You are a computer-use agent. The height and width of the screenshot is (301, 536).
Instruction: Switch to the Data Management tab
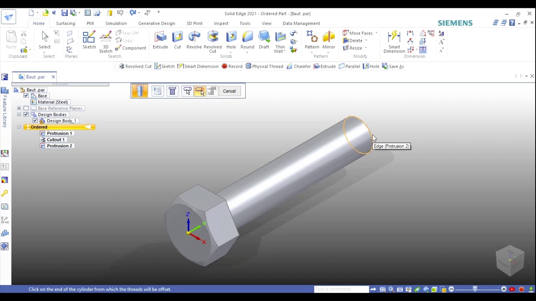(301, 23)
